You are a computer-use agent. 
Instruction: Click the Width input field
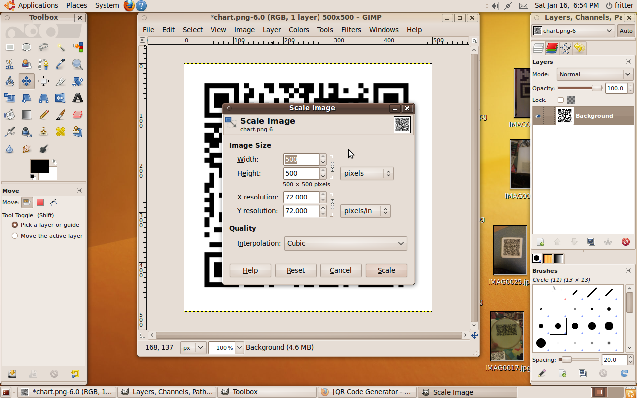pyautogui.click(x=301, y=159)
